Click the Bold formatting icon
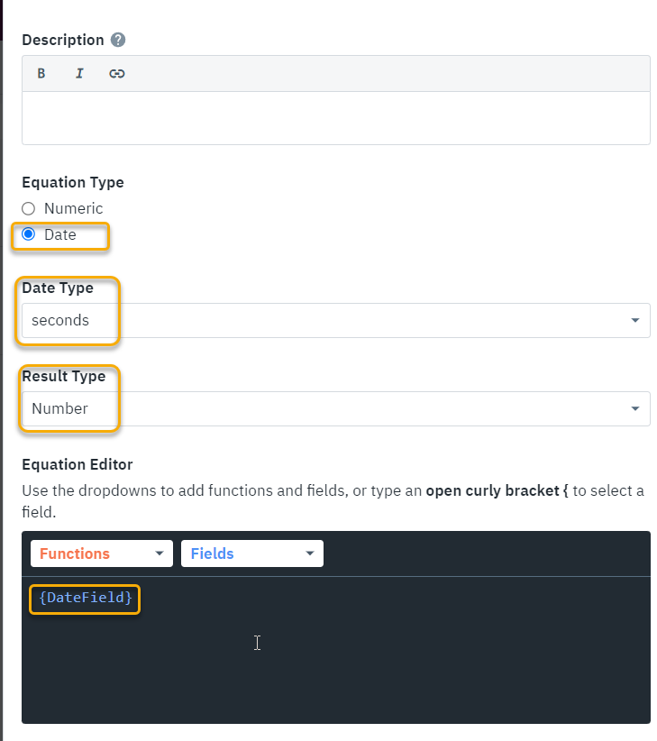Viewport: 657px width, 741px height. 41,74
